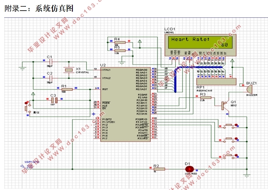Click the LED-RED label under D1
Image resolution: width=268 pixels, height=190 pixels.
coord(191,173)
